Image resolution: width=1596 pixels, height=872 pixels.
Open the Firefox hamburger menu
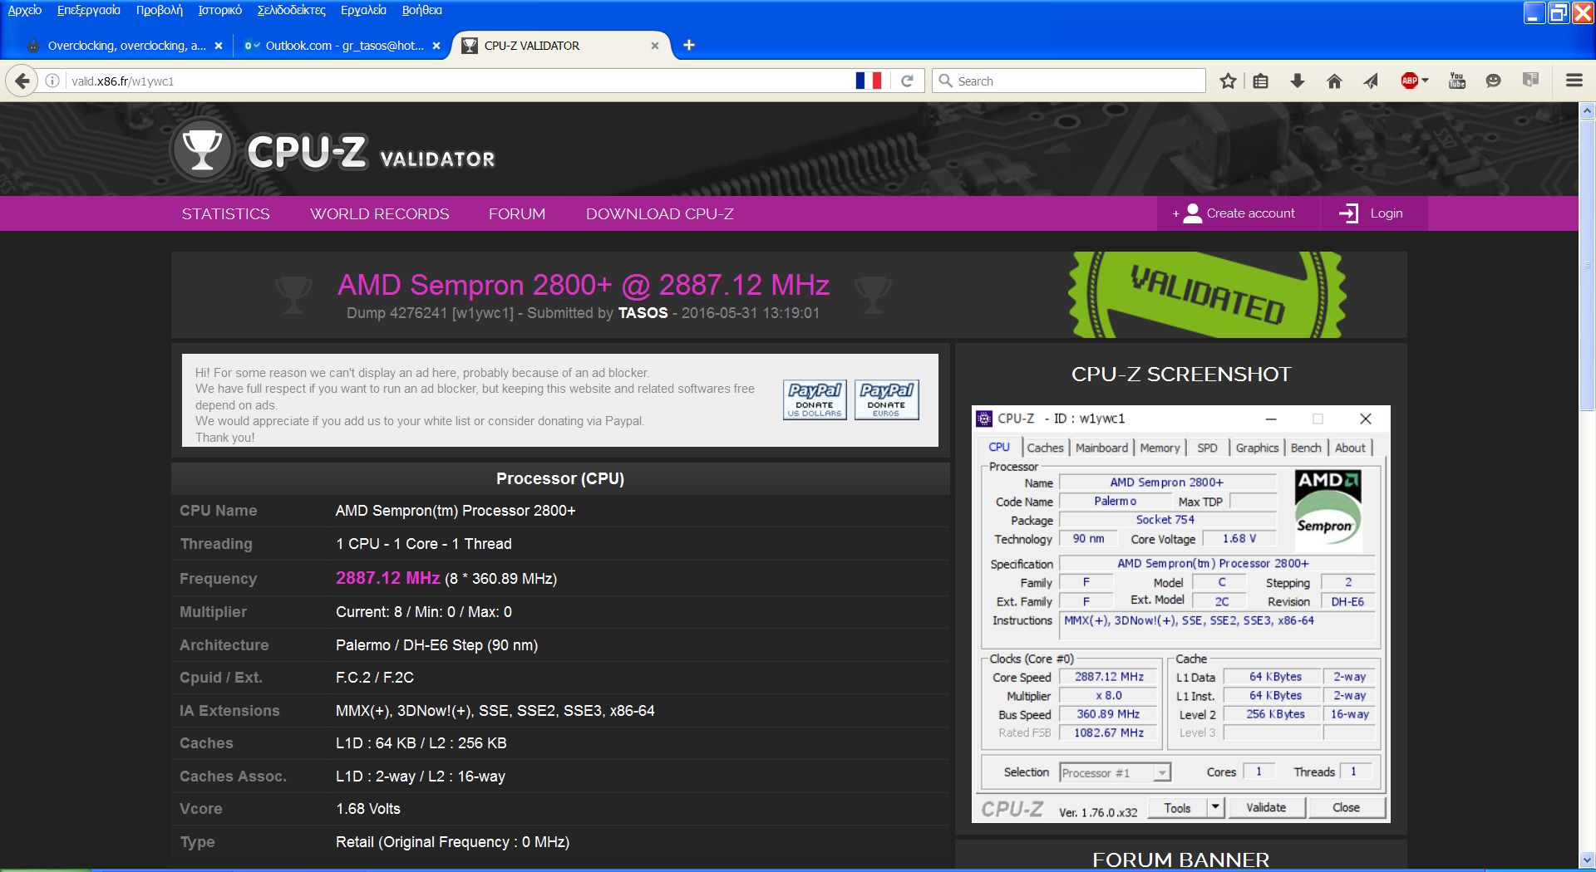1574,81
